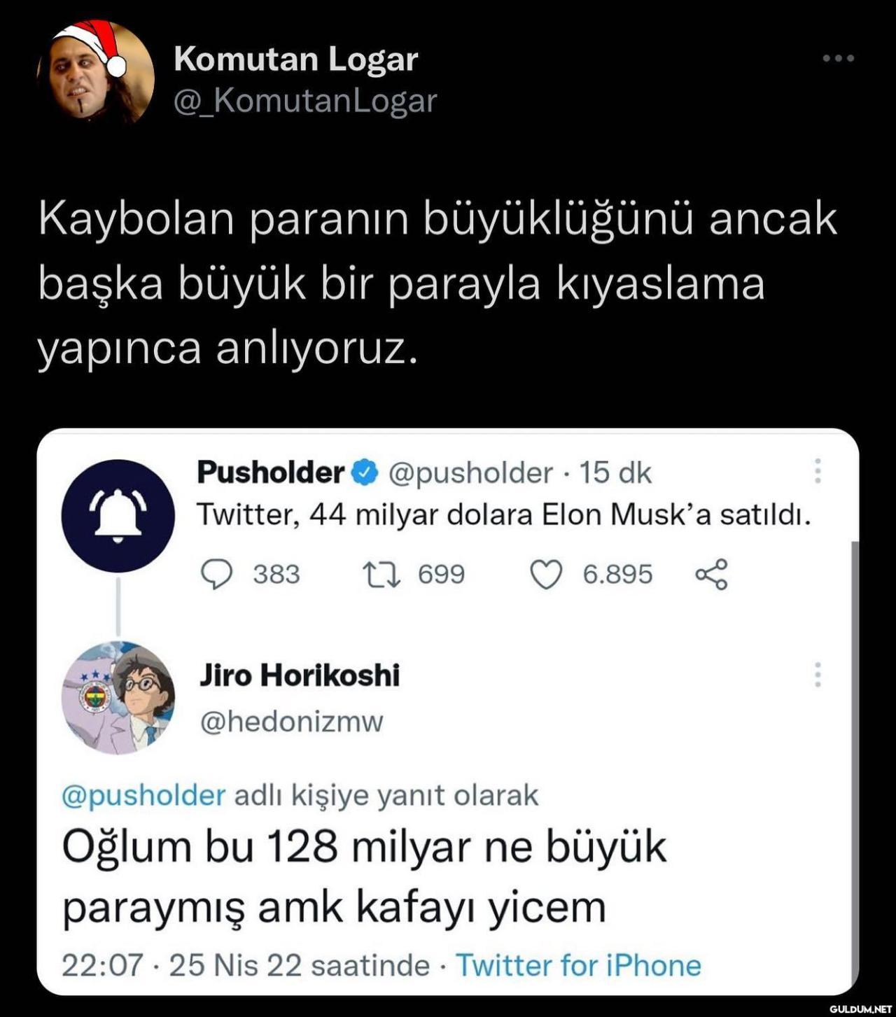Like the Pusholder tweet with the heart
The width and height of the screenshot is (896, 1017).
pos(546,575)
